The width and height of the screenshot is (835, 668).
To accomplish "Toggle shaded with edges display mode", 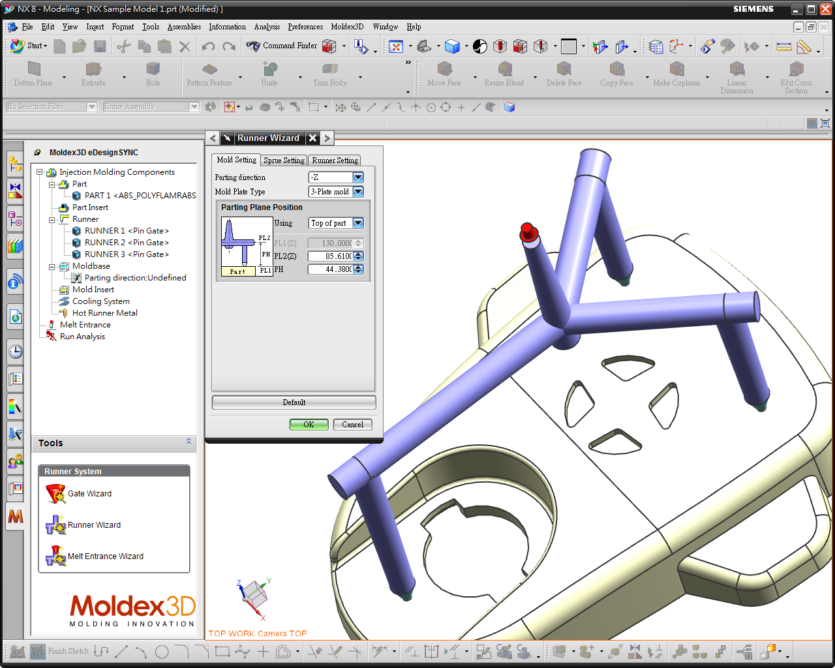I will tap(452, 46).
